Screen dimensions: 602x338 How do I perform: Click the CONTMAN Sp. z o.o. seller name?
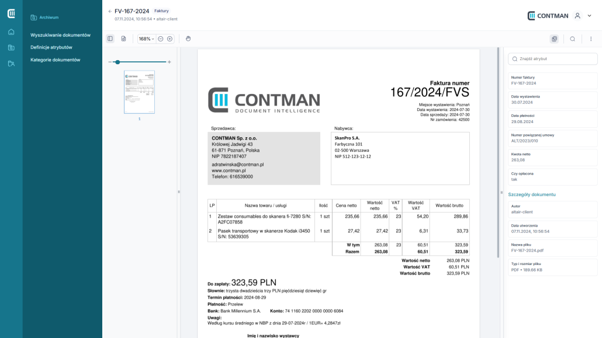234,138
